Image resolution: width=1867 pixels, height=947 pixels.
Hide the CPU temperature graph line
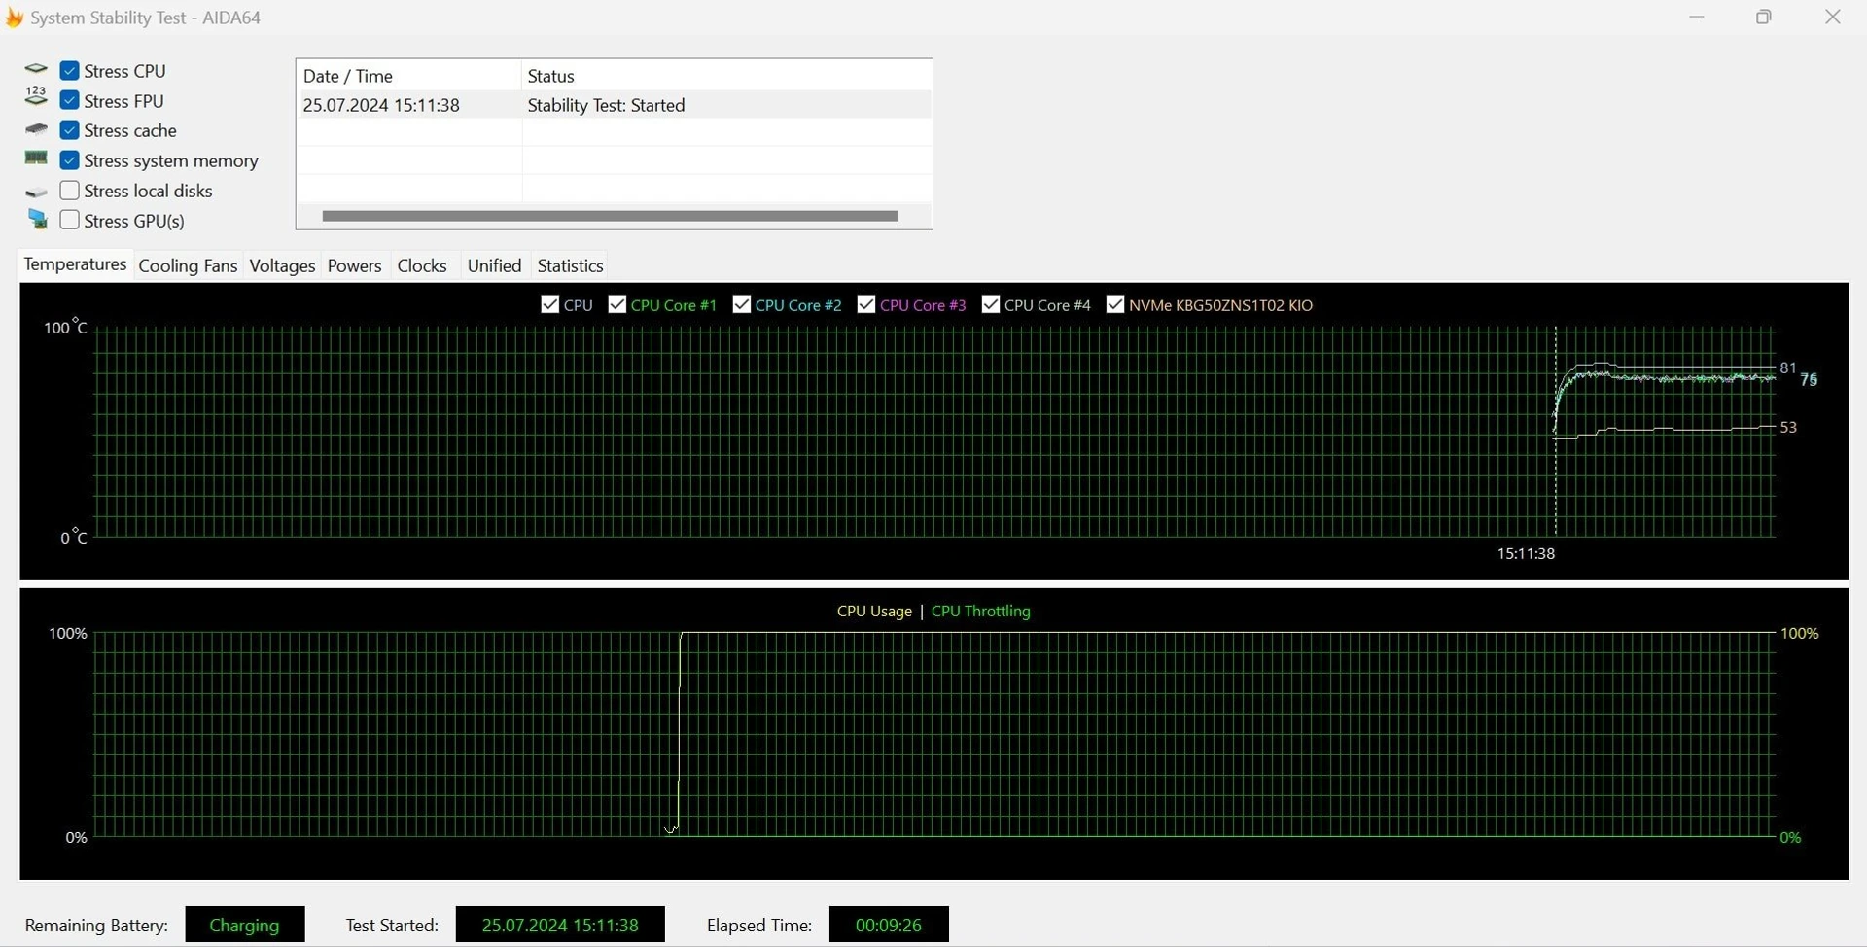(550, 304)
